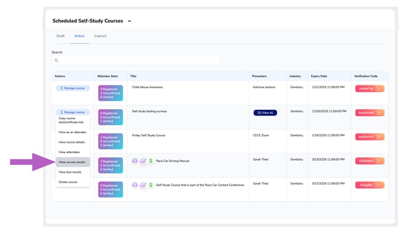
Task: Click the Self study testing surveys title
Action: [149, 111]
